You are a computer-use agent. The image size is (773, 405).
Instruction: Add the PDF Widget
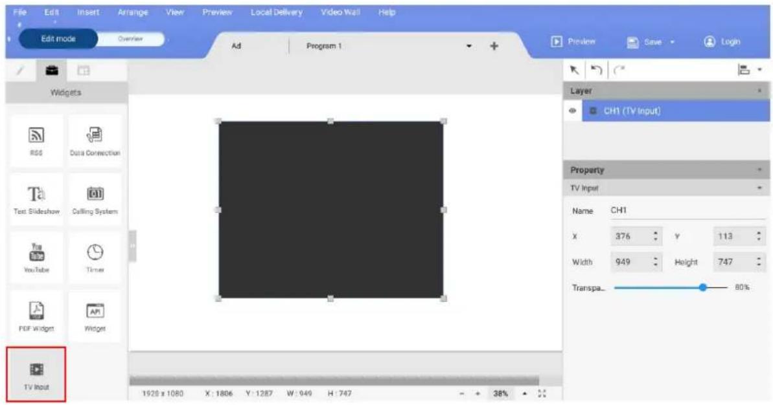tap(36, 316)
